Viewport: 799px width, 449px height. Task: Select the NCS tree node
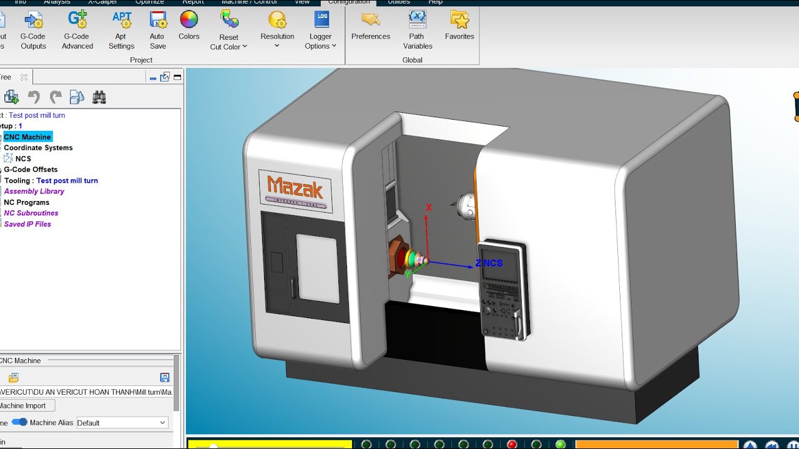[x=23, y=158]
